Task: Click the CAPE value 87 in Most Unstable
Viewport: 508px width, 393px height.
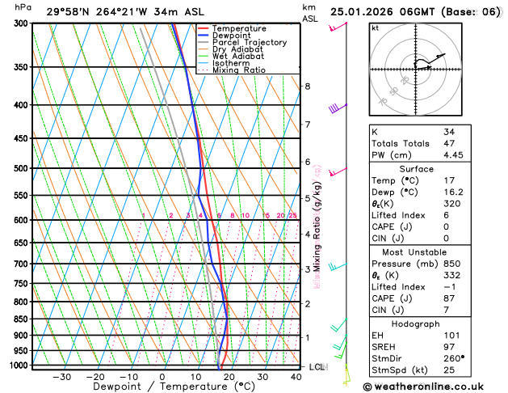Action: (449, 298)
